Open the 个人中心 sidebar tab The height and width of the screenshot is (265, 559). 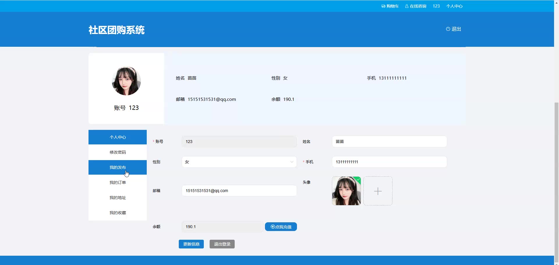pos(118,137)
